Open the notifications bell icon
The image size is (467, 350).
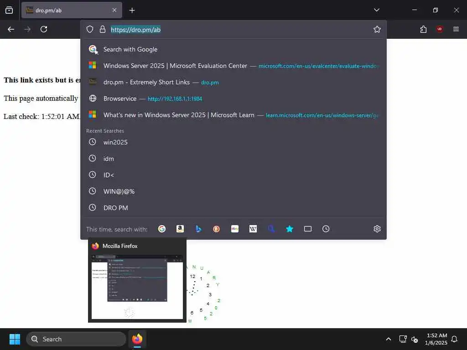(454, 339)
